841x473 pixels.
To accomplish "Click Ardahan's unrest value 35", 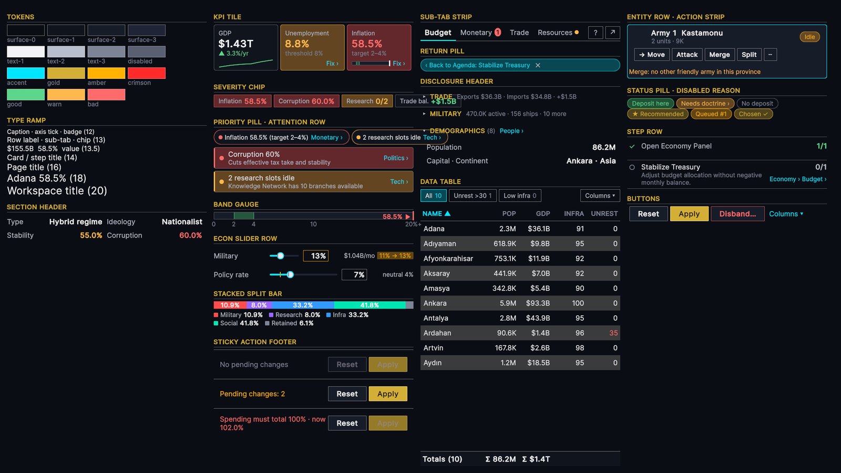I will (613, 333).
